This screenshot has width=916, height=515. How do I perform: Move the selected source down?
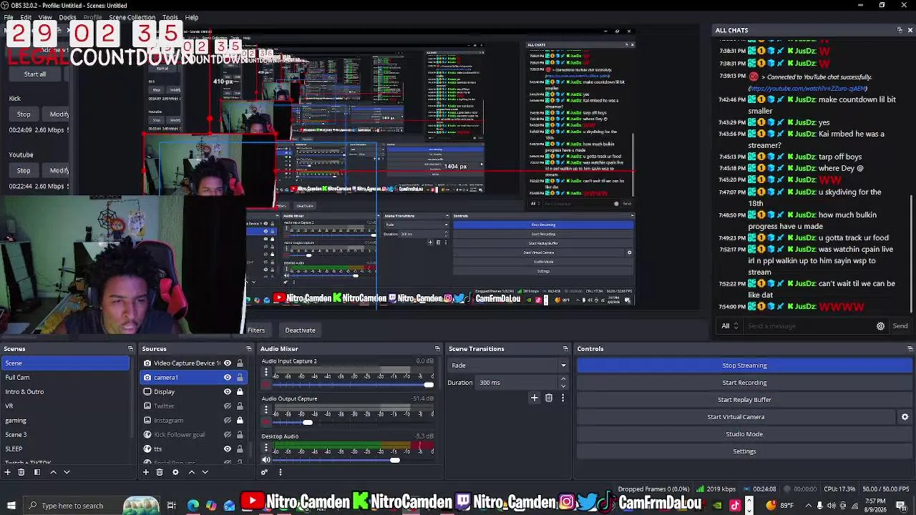[x=205, y=472]
